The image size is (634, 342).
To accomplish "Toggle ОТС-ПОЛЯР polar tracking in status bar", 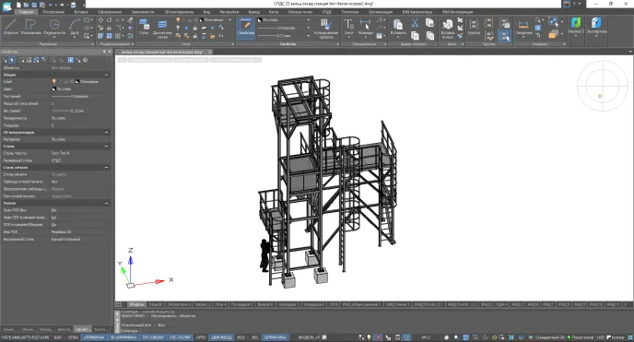I will 180,337.
